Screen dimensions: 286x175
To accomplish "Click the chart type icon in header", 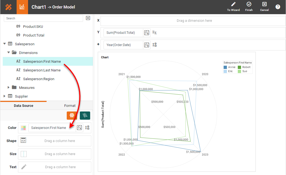I will [x=22, y=7].
